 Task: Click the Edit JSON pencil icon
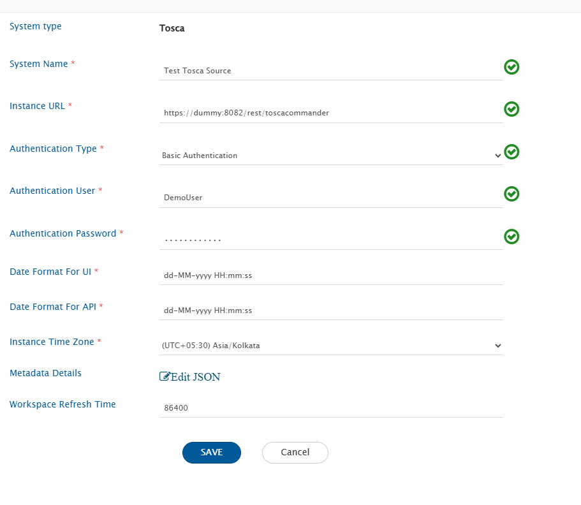[165, 376]
